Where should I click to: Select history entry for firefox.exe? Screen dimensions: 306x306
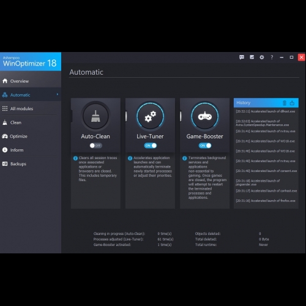pyautogui.click(x=266, y=201)
